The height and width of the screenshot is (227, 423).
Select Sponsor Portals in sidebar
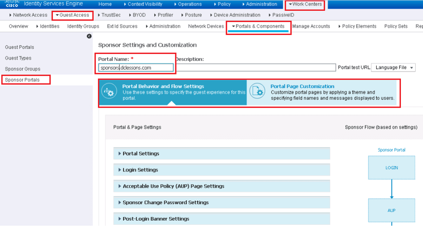[22, 80]
